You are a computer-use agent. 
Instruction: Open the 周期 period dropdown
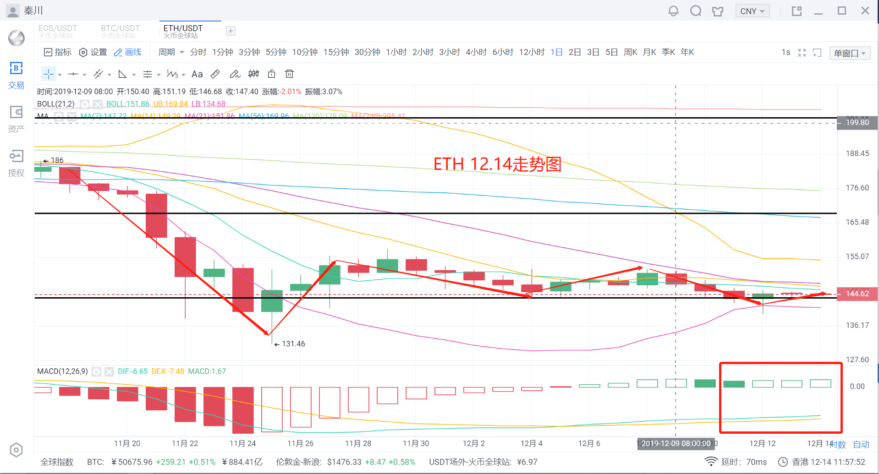pyautogui.click(x=171, y=52)
